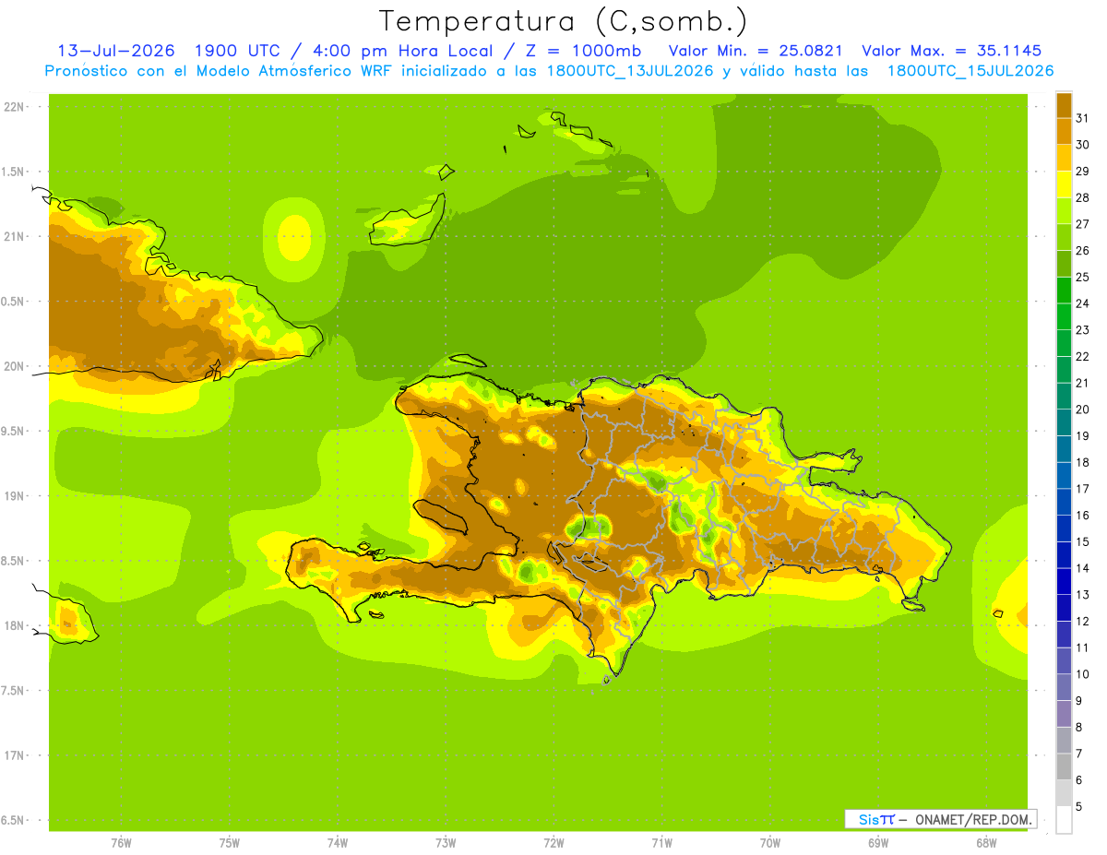Click legend label "15"
Screen dimensions: 1107x855
1082,541
